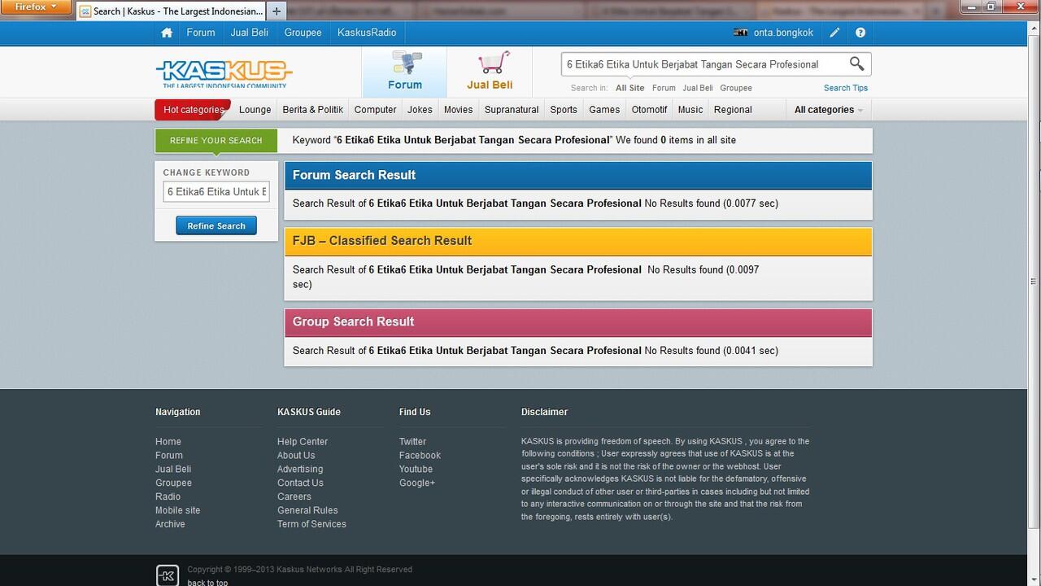Click the Hot categories button
1041x586 pixels.
point(193,110)
